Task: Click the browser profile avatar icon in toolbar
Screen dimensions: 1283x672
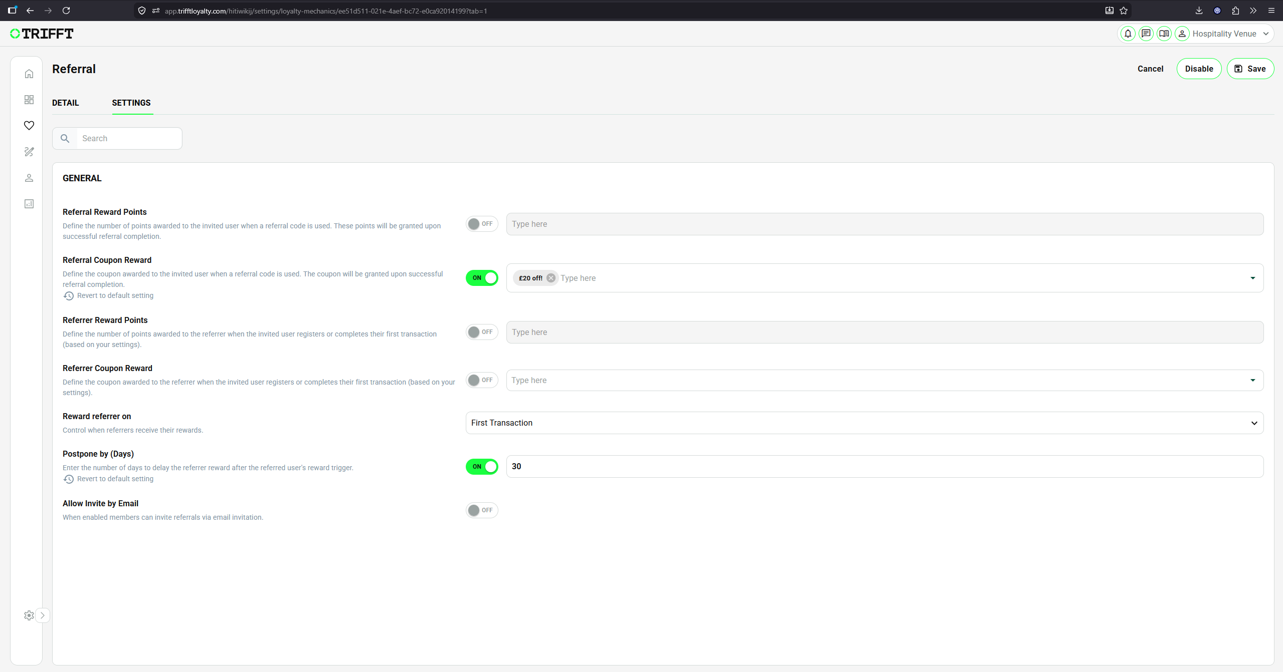Action: [x=1217, y=11]
